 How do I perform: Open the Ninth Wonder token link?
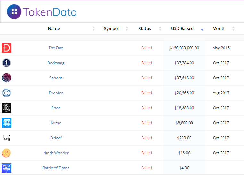tap(56, 153)
